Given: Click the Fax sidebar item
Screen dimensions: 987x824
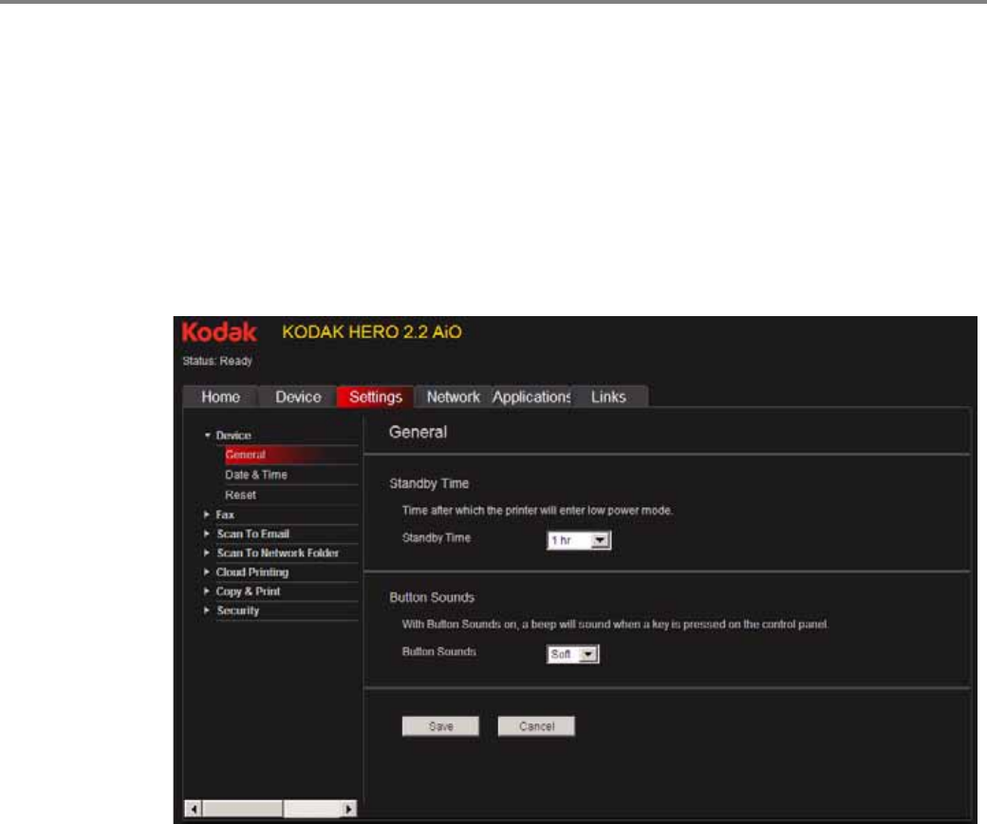Looking at the screenshot, I should (x=225, y=515).
